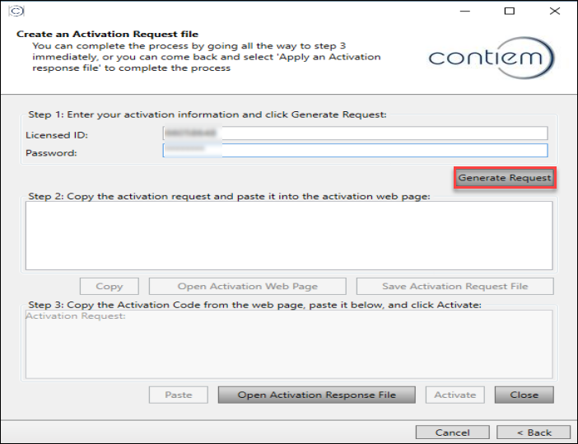Click inside the Step 2 activation request box
The image size is (578, 444).
(289, 236)
